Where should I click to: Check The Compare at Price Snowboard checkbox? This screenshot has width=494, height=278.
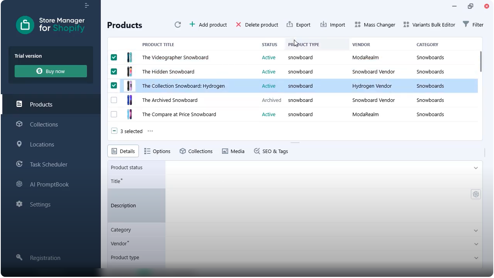[114, 114]
